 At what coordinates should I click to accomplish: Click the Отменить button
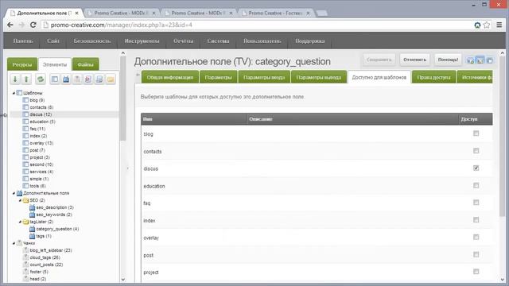tap(415, 60)
